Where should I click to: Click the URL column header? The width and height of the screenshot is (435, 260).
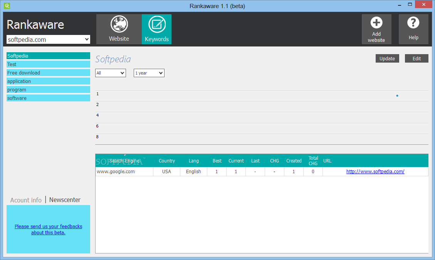click(x=328, y=161)
